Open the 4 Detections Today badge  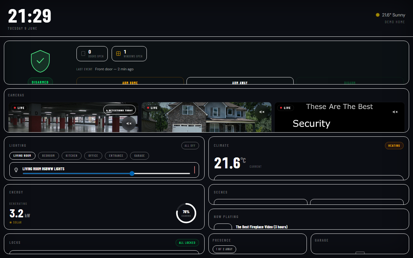pos(119,110)
